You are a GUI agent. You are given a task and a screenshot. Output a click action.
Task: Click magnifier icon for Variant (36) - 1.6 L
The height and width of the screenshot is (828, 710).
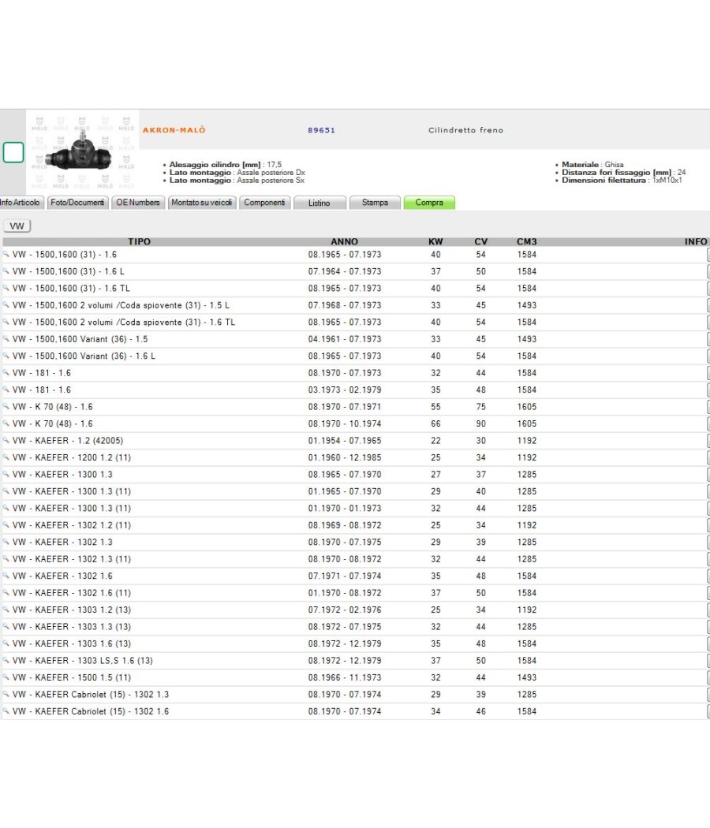click(6, 356)
